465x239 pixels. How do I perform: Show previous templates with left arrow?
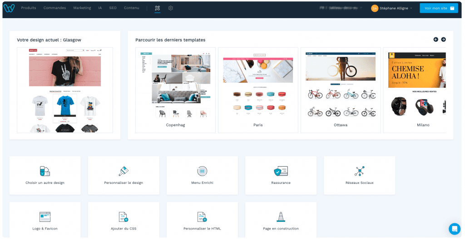[x=435, y=39]
